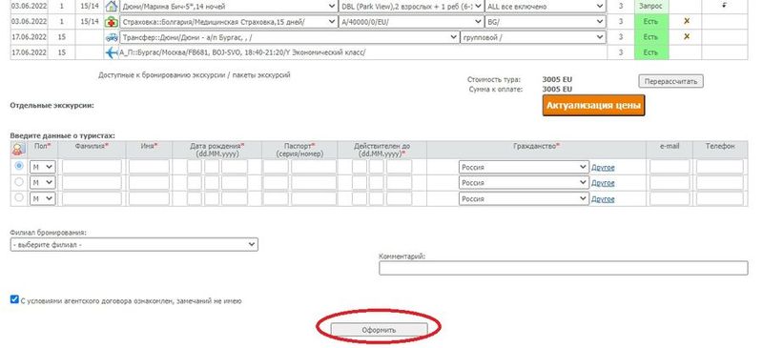Screen dimensions: 763x348
Task: Open the hotel Дюни/Марина Бич dropdown
Action: (228, 7)
